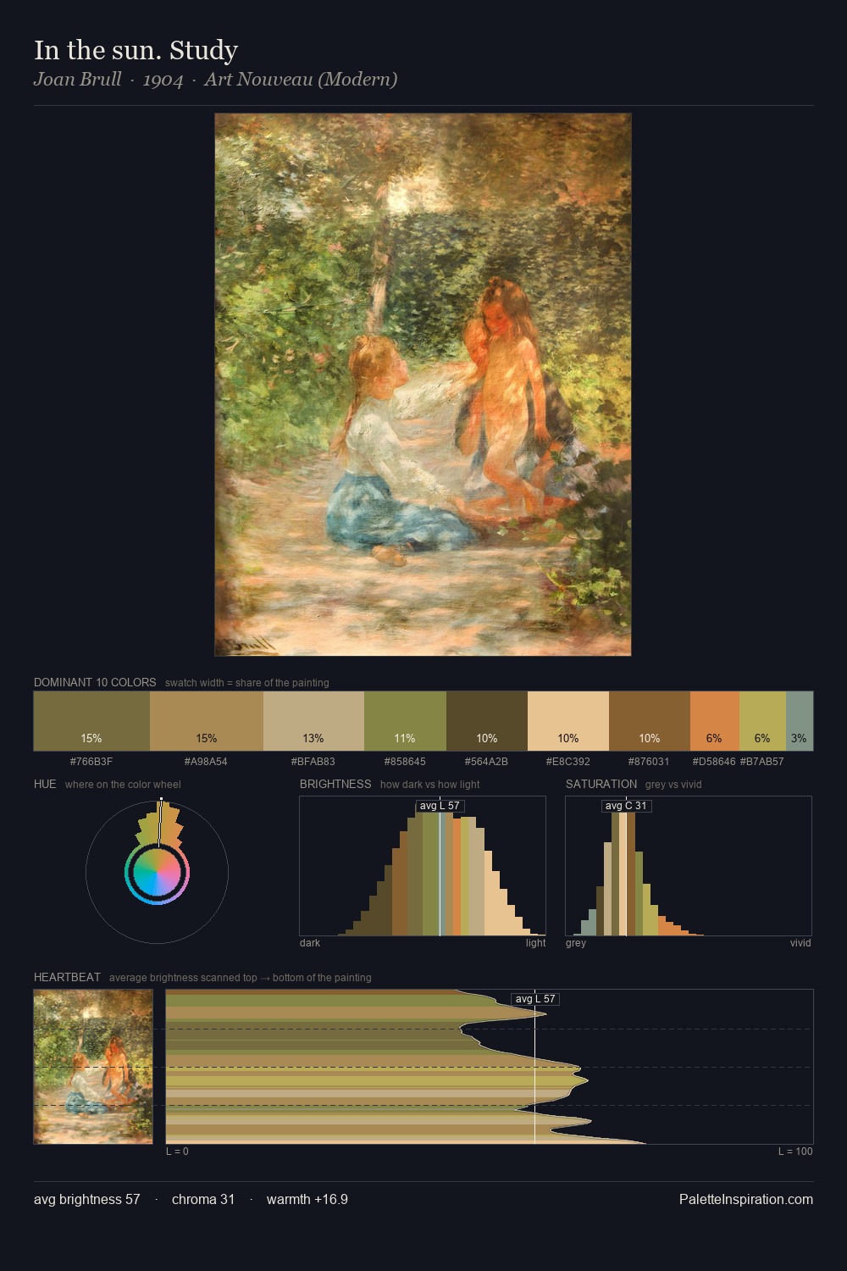
Task: Click the subtitle 'Joan Brull · 1904 · Art Nouveau (Modern)'
Action: pyautogui.click(x=215, y=80)
